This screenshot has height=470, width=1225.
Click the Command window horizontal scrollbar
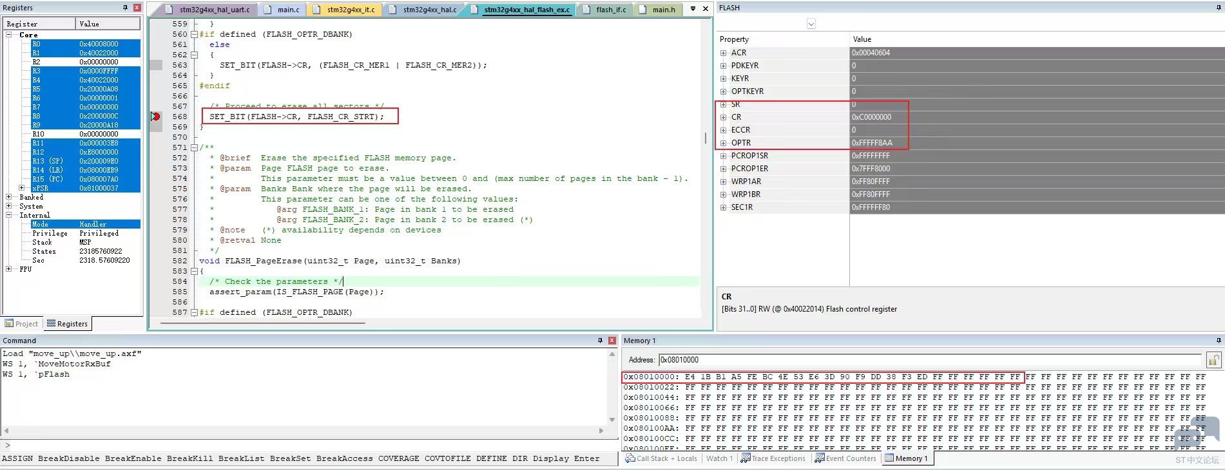coord(303,431)
